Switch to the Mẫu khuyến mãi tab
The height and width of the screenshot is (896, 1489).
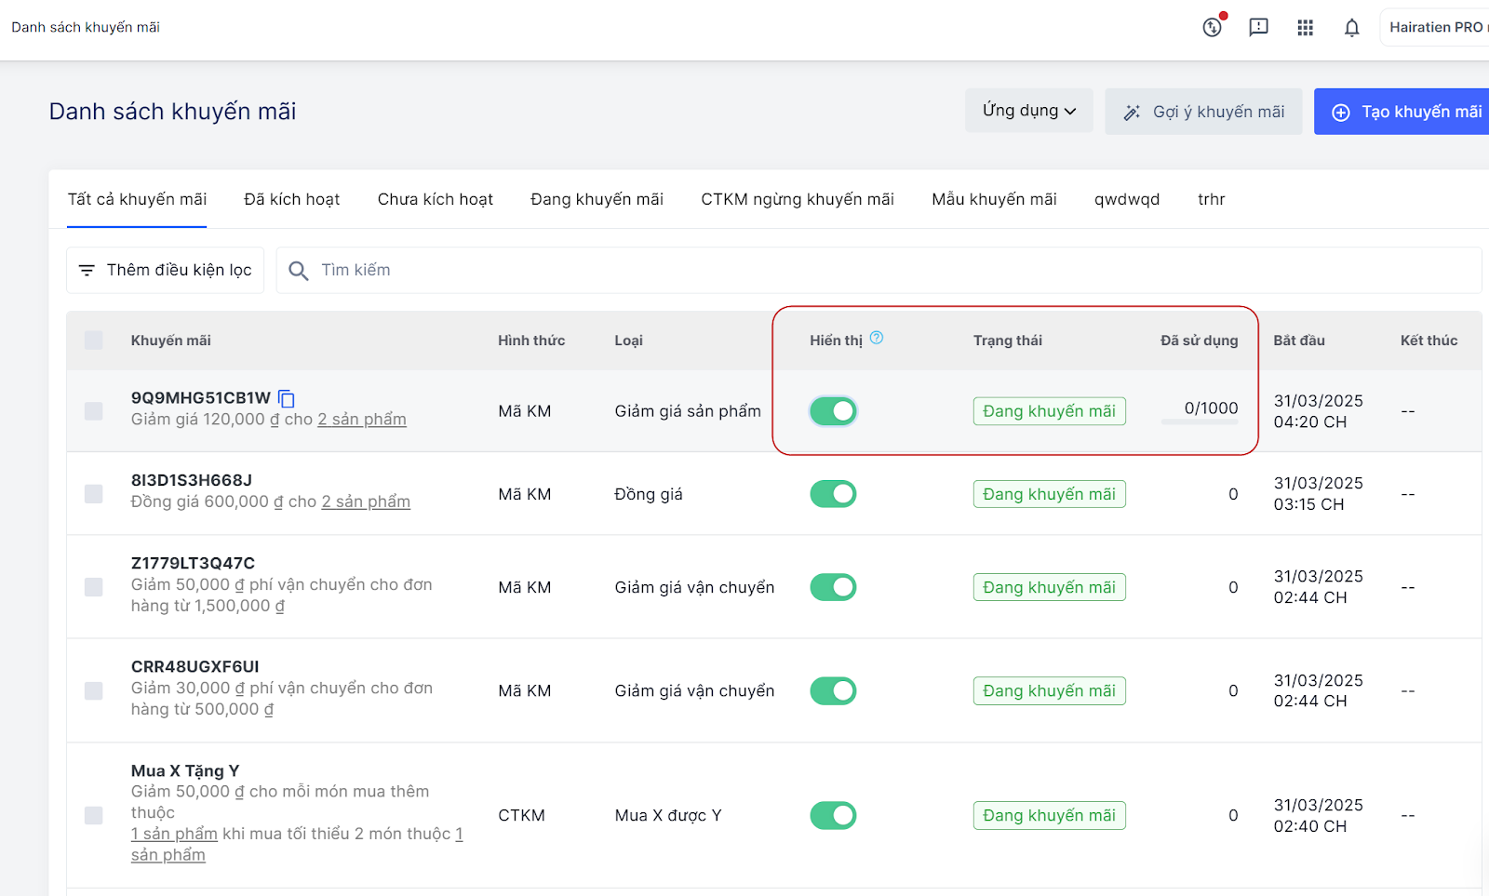pyautogui.click(x=994, y=199)
